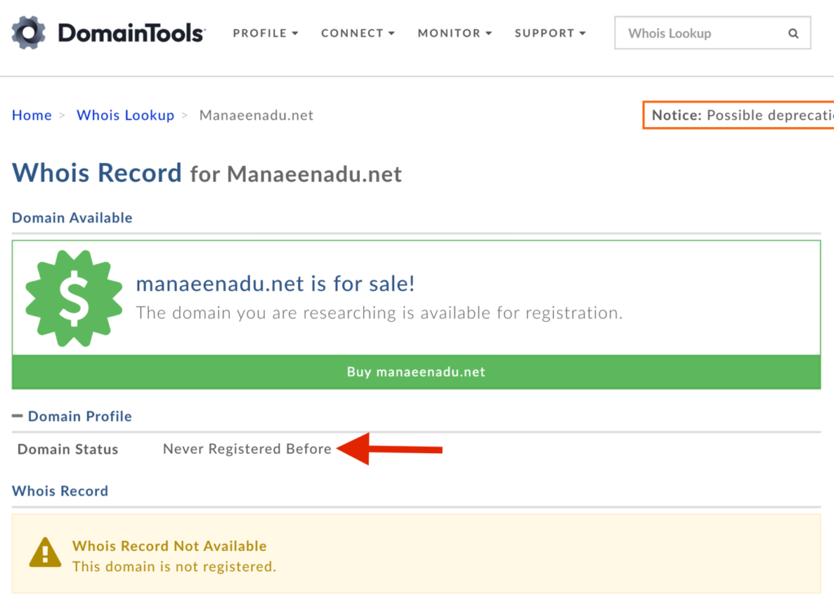Click the breadcrumb separator chevron after Home
Screen dimensions: 834x607
click(60, 115)
